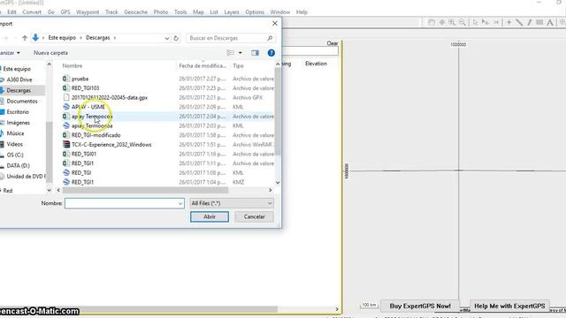Click into the Nombre filename field
Viewport: 566px width, 318px height.
click(x=124, y=203)
